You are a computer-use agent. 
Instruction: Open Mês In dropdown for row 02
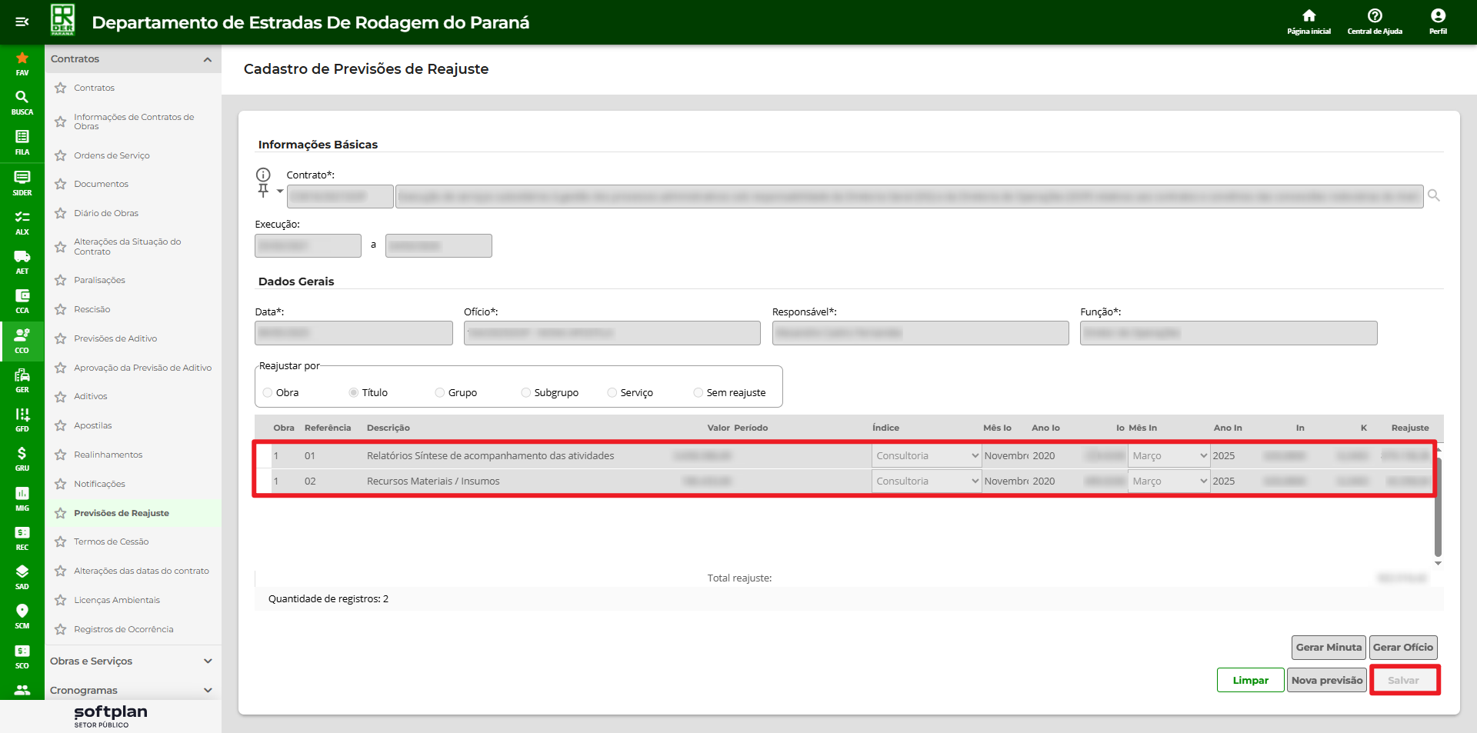pos(1169,481)
